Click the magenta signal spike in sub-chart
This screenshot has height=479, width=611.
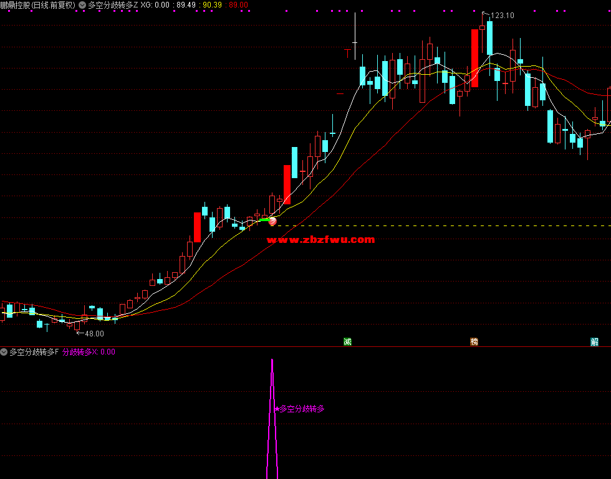pyautogui.click(x=272, y=419)
